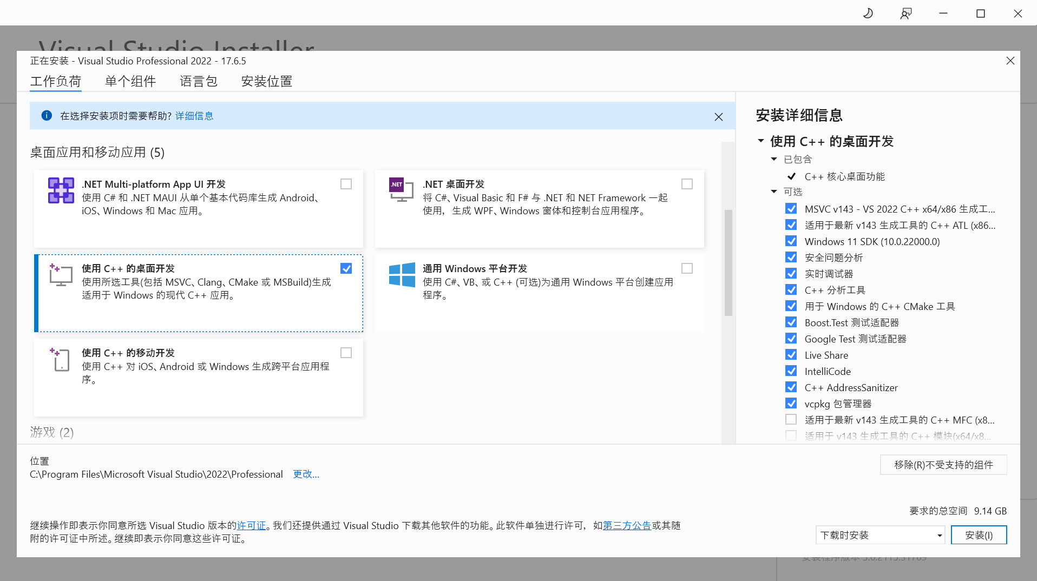Click the C++ mobile development phone icon
The height and width of the screenshot is (581, 1037).
pyautogui.click(x=61, y=359)
